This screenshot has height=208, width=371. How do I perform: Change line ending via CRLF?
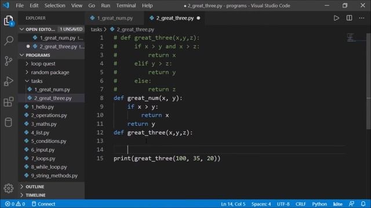[x=300, y=204]
